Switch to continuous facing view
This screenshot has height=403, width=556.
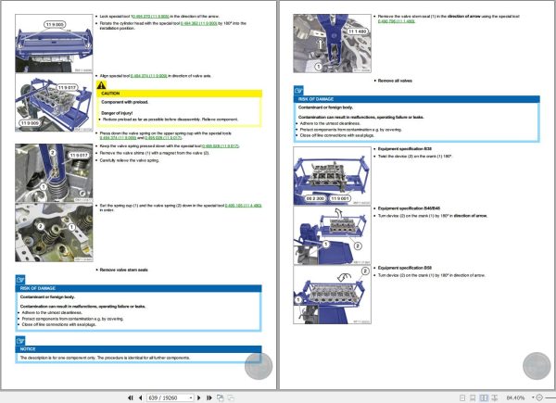pyautogui.click(x=495, y=398)
